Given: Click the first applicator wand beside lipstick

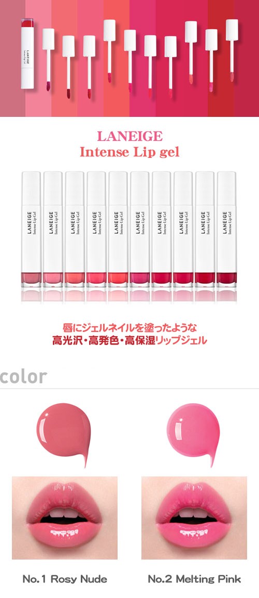Looking at the screenshot, I should click(48, 60).
